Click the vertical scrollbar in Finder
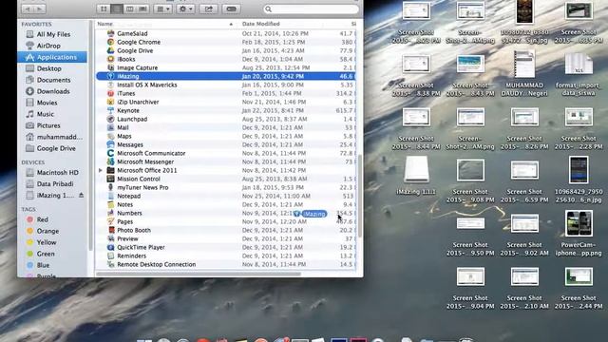The width and height of the screenshot is (608, 342). coord(359,196)
